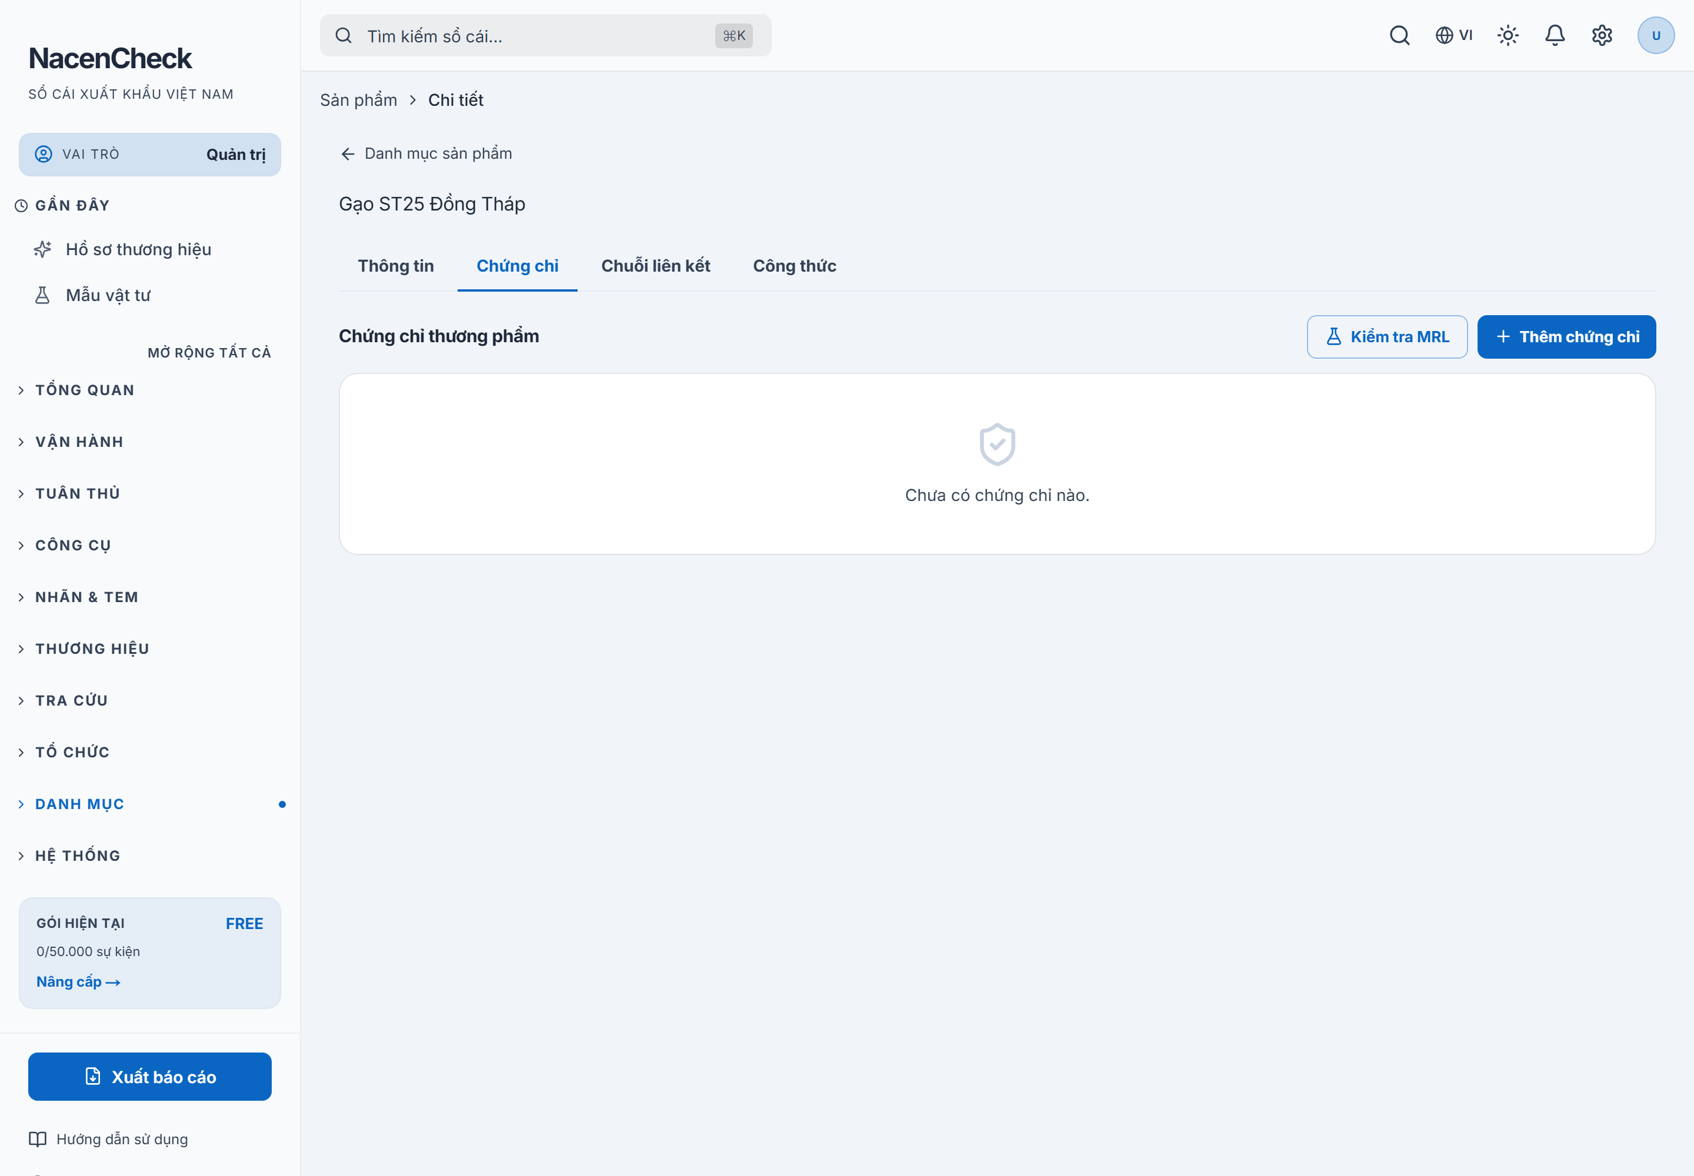
Task: Open the user avatar menu
Action: [x=1656, y=35]
